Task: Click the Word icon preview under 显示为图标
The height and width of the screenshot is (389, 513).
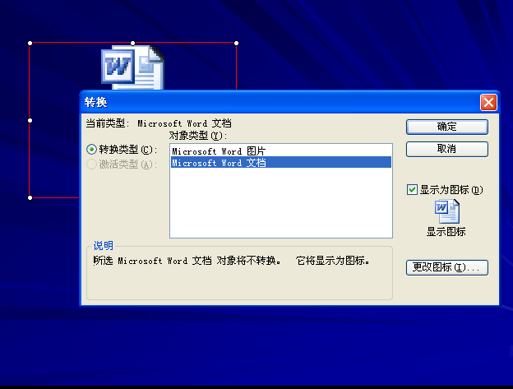Action: click(447, 211)
